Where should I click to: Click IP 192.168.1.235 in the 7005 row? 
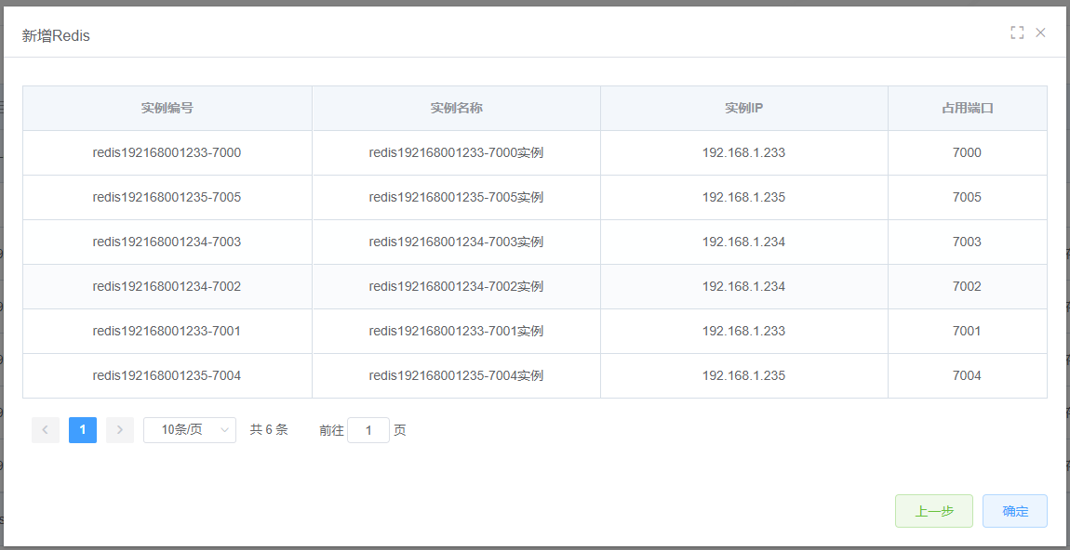[x=743, y=198]
